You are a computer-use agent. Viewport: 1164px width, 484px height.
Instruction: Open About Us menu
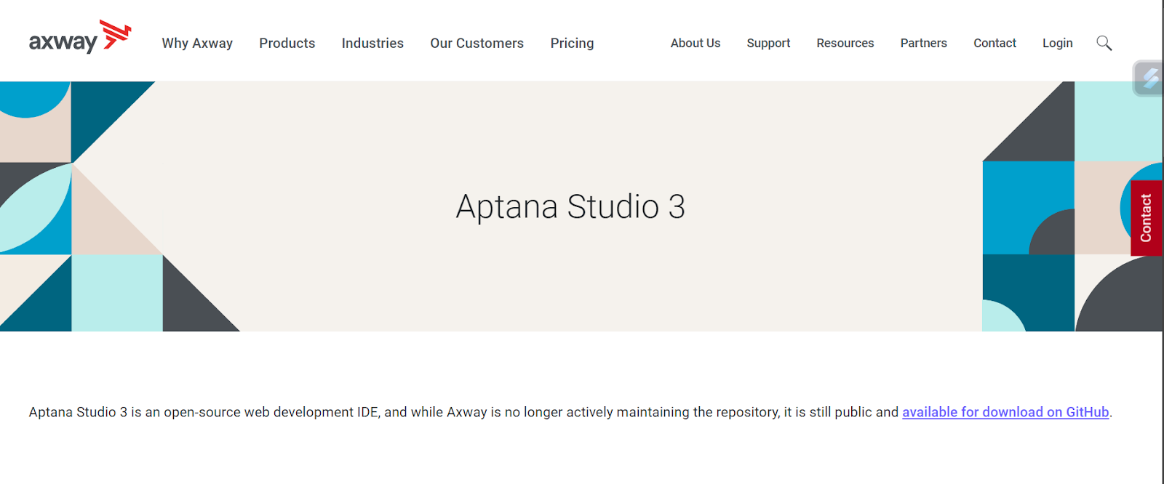coord(695,44)
